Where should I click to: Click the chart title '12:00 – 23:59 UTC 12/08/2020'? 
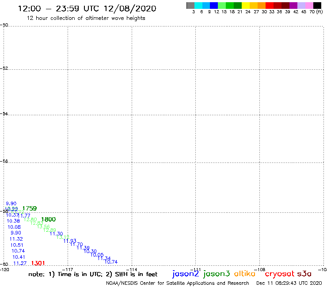pyautogui.click(x=87, y=8)
